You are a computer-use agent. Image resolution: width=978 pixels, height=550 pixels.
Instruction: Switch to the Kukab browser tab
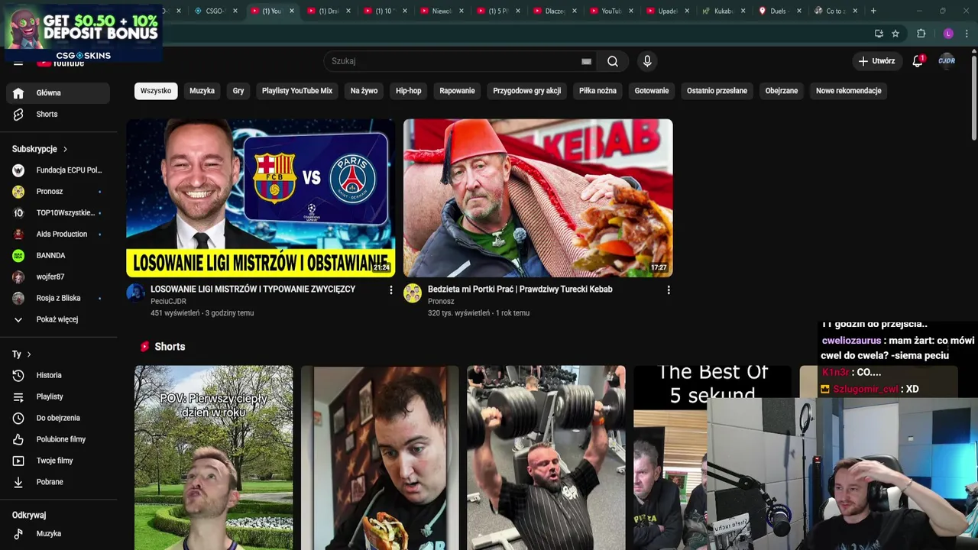(722, 11)
